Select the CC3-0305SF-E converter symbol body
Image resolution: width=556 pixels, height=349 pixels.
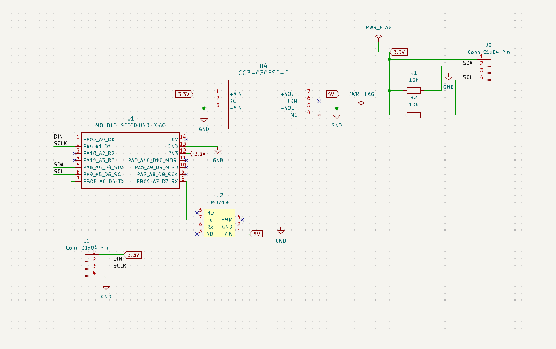(x=263, y=104)
